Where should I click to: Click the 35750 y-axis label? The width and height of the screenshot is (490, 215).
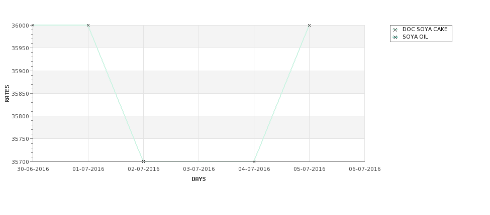pos(20,139)
